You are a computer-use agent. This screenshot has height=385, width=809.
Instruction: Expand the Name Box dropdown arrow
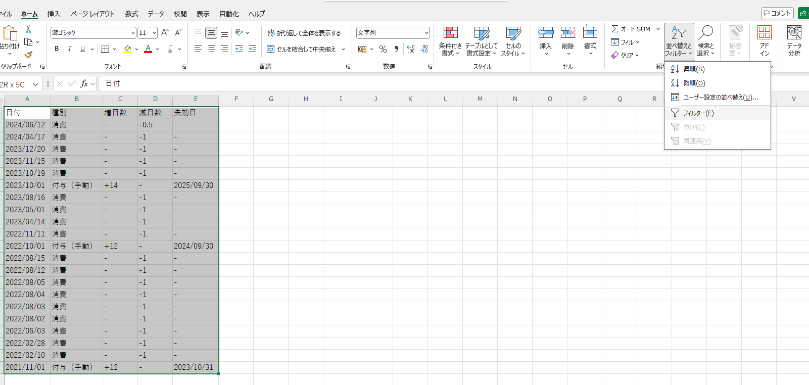pos(35,84)
